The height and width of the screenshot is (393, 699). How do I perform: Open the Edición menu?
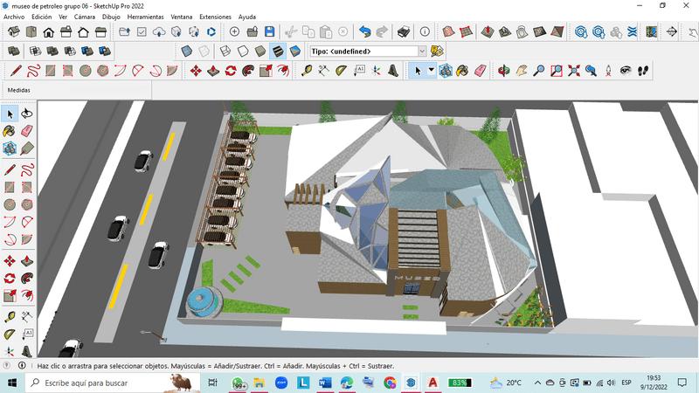tap(41, 17)
